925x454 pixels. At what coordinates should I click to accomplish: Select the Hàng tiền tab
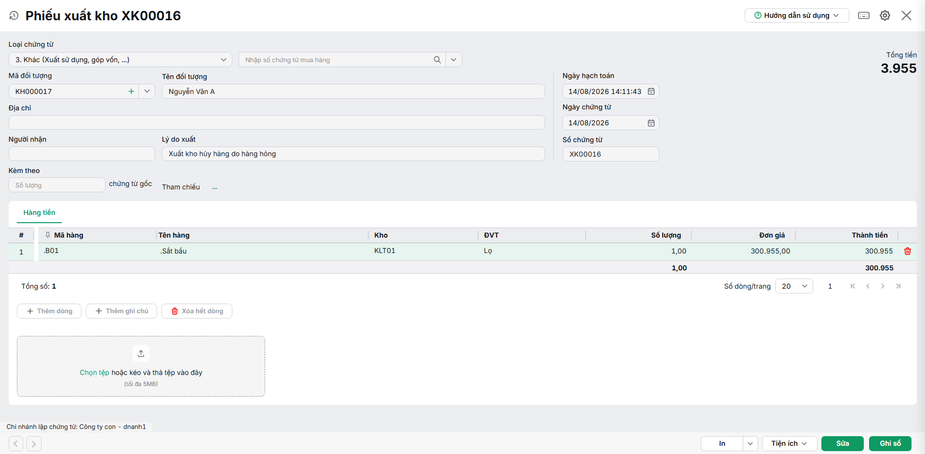39,213
